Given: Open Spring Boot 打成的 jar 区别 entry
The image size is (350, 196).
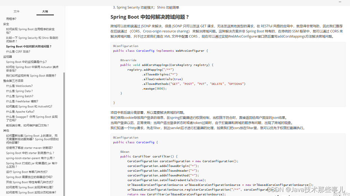Looking at the screenshot, I should 32,165.
